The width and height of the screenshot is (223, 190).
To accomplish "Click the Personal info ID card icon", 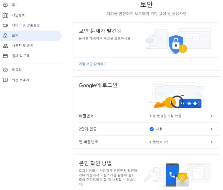I will click(x=5, y=15).
